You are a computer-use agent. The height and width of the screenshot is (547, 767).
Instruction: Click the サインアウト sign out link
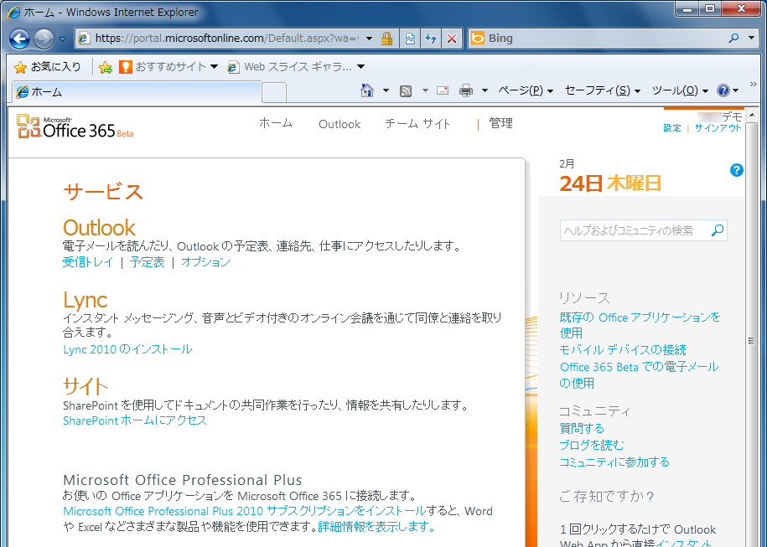(x=718, y=128)
